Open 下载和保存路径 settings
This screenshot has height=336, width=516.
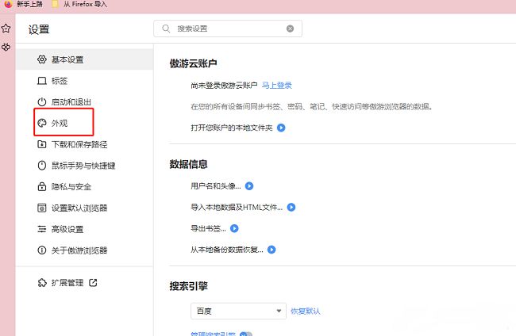84,144
